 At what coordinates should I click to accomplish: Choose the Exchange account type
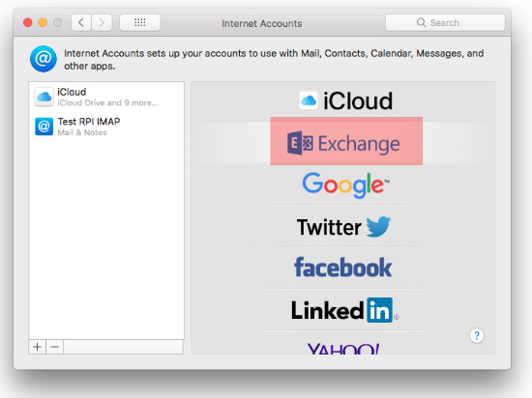pyautogui.click(x=343, y=143)
